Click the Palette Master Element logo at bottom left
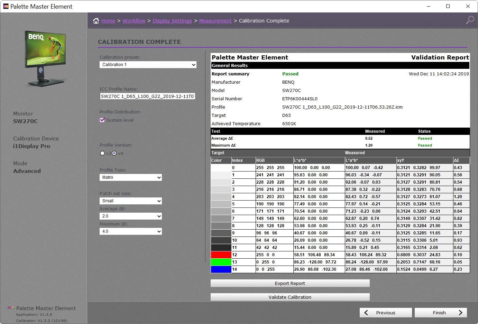The width and height of the screenshot is (478, 324). click(11, 308)
